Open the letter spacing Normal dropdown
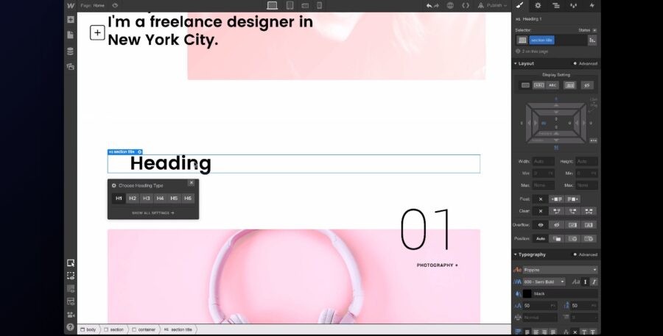Viewport: 663px width, 336px height. [541, 318]
